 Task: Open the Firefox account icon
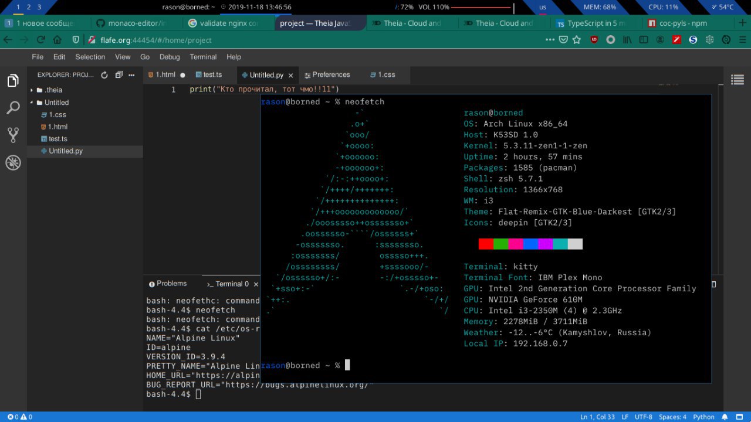tap(660, 40)
